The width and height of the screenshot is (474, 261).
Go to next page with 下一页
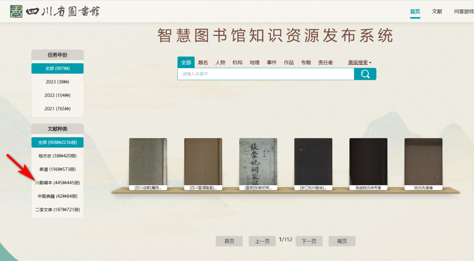coord(309,241)
